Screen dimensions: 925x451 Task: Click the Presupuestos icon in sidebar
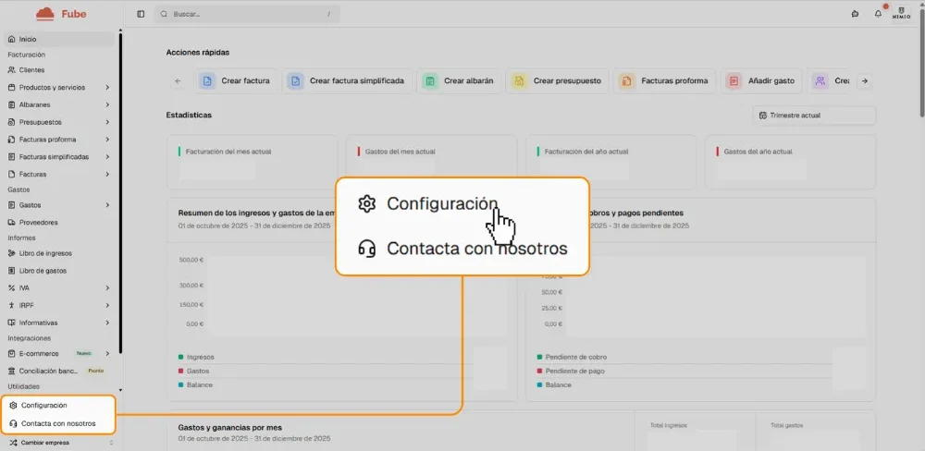click(x=12, y=122)
